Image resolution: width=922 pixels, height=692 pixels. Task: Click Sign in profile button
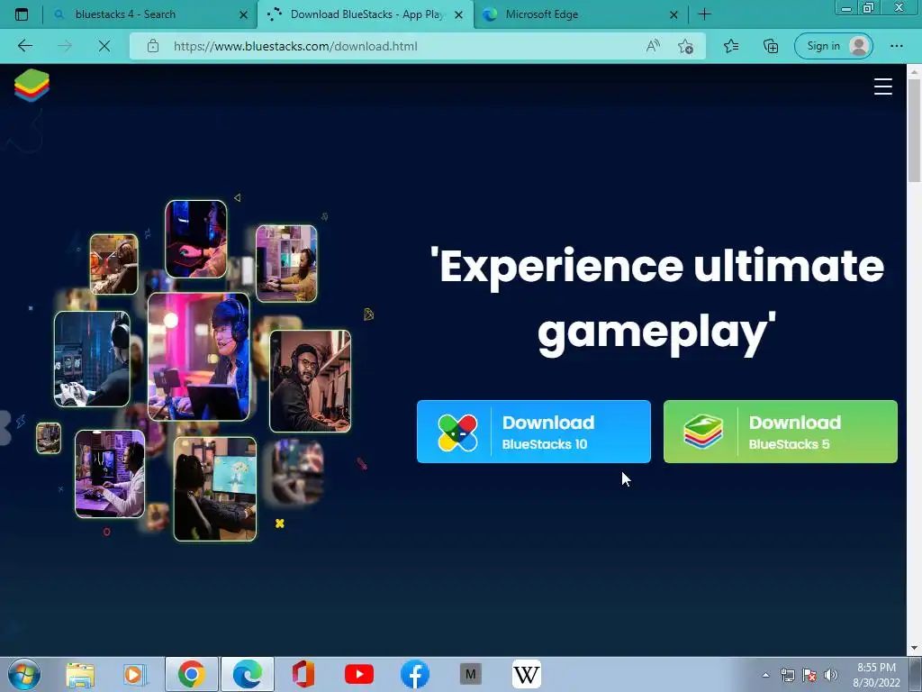click(x=833, y=46)
